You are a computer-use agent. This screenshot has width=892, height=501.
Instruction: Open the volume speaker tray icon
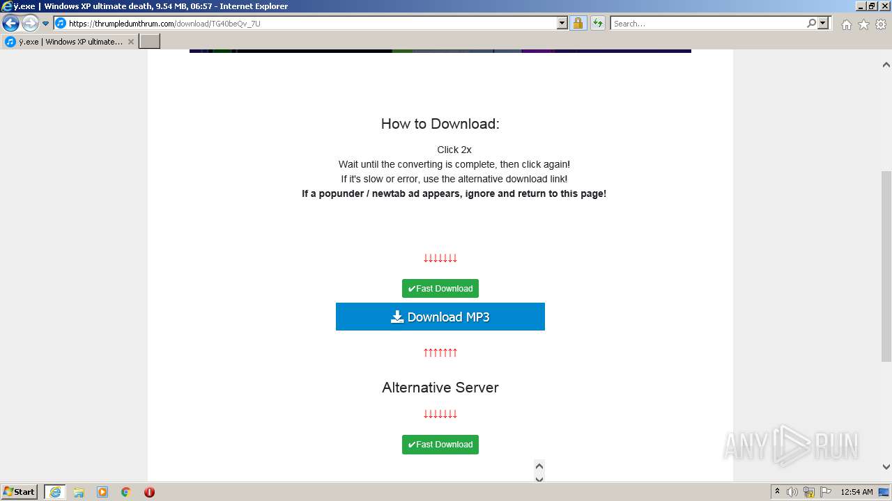792,492
